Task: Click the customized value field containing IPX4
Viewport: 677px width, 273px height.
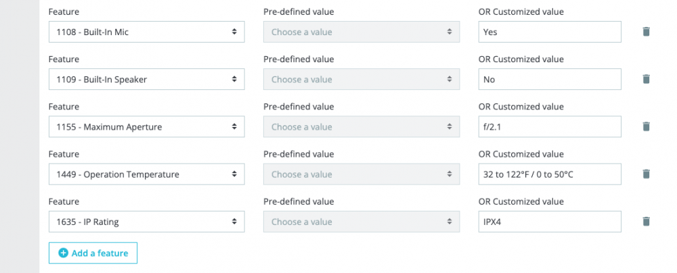Action: pyautogui.click(x=549, y=221)
